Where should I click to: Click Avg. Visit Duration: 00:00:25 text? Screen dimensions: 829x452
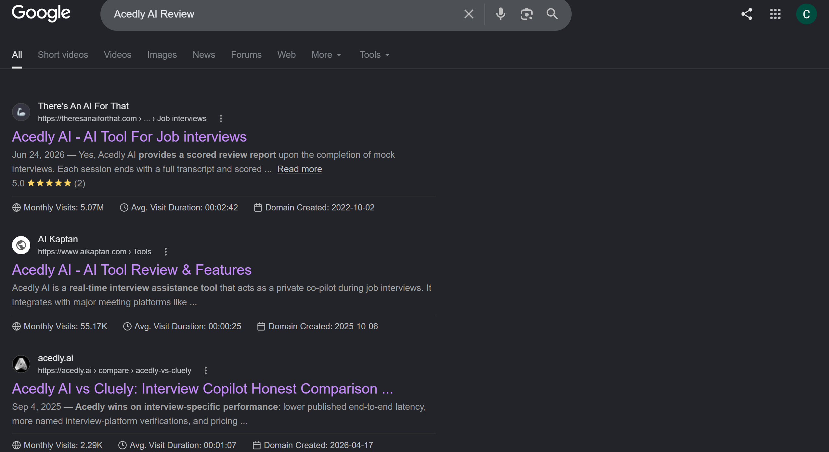[x=188, y=326]
